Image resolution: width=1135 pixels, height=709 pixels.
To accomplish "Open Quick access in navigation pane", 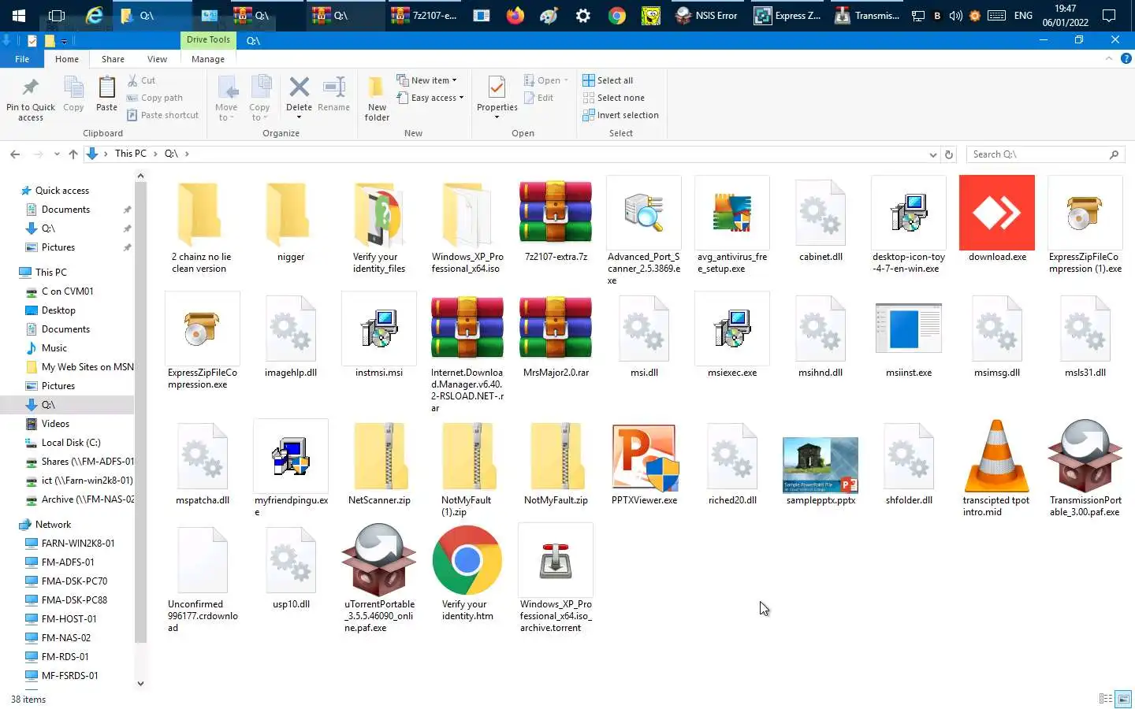I will (x=62, y=191).
